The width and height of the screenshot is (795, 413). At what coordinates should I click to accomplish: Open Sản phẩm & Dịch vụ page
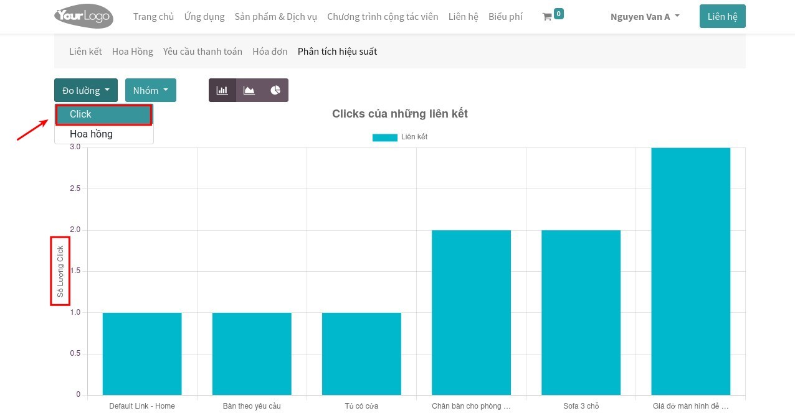pos(276,17)
